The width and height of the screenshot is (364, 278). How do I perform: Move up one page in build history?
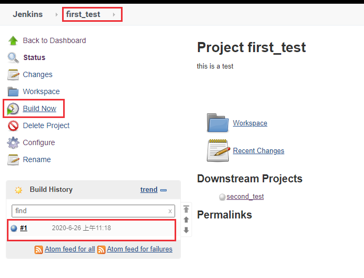(186, 220)
